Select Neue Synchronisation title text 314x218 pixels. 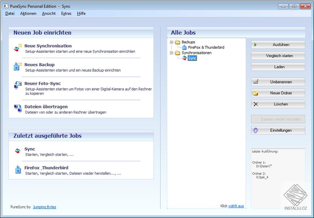(x=48, y=46)
